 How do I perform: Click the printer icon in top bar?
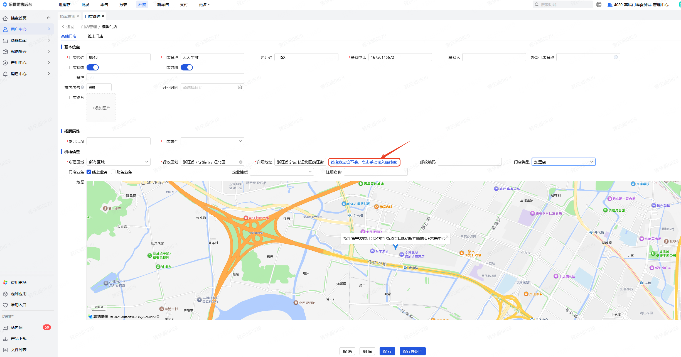tap(599, 5)
